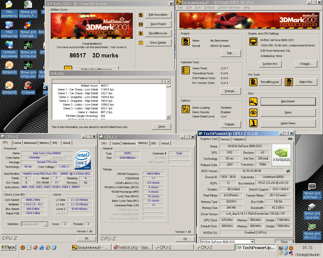Click the Batch Run button

coord(306,82)
